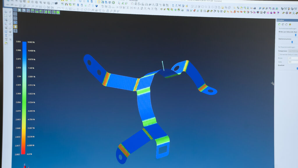298x168 pixels.
Task: Open the Compressor dropdown
Action: click(x=293, y=51)
